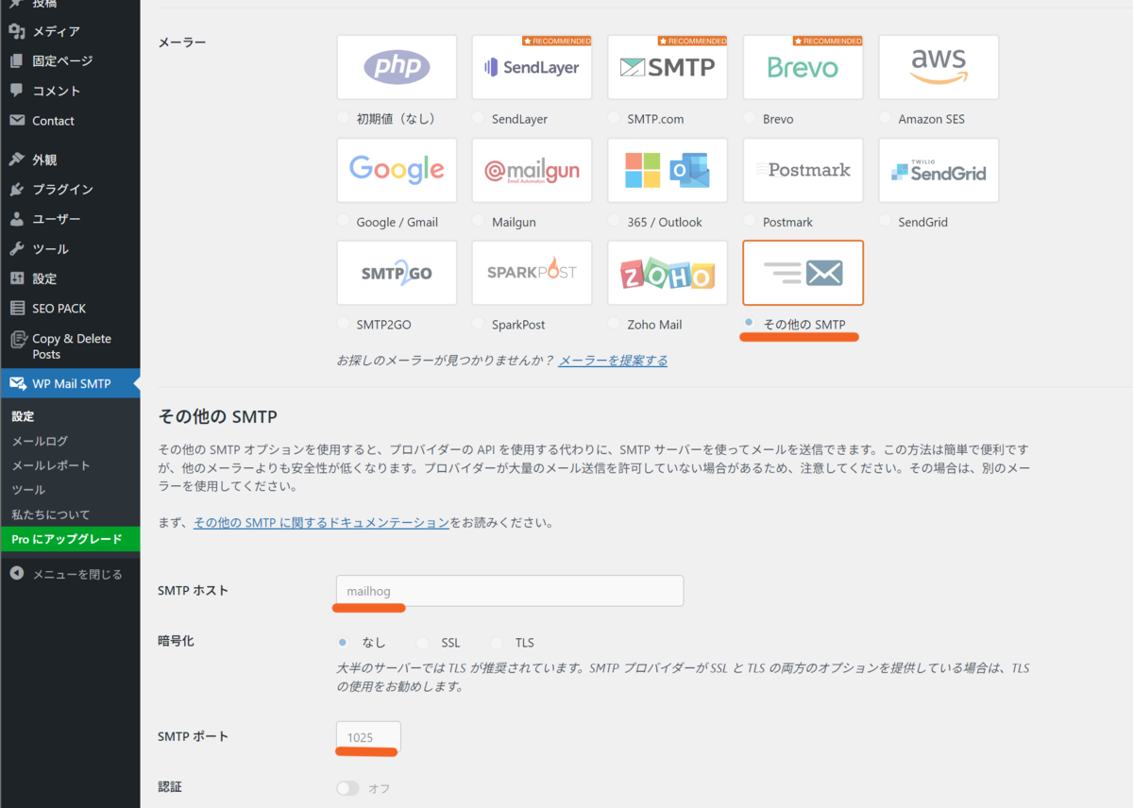The image size is (1133, 808).
Task: Click the Other SMTP envelope card
Action: 803,273
